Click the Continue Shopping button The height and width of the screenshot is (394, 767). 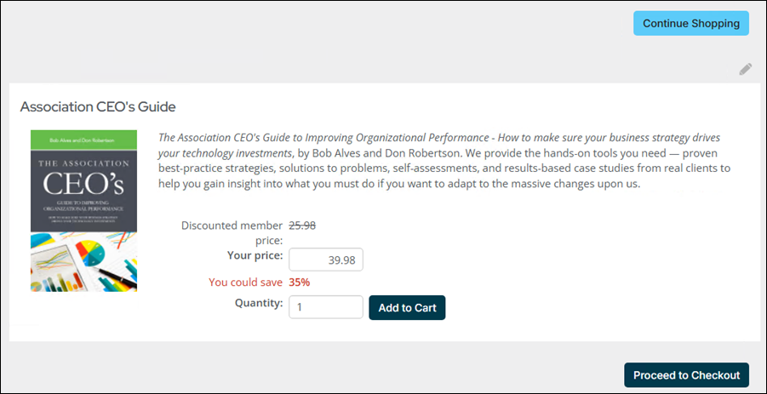[x=690, y=23]
